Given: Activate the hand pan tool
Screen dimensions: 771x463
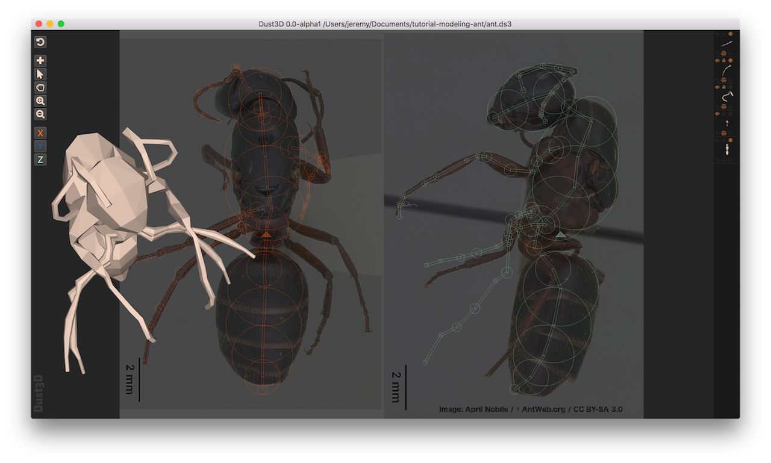Looking at the screenshot, I should point(40,87).
